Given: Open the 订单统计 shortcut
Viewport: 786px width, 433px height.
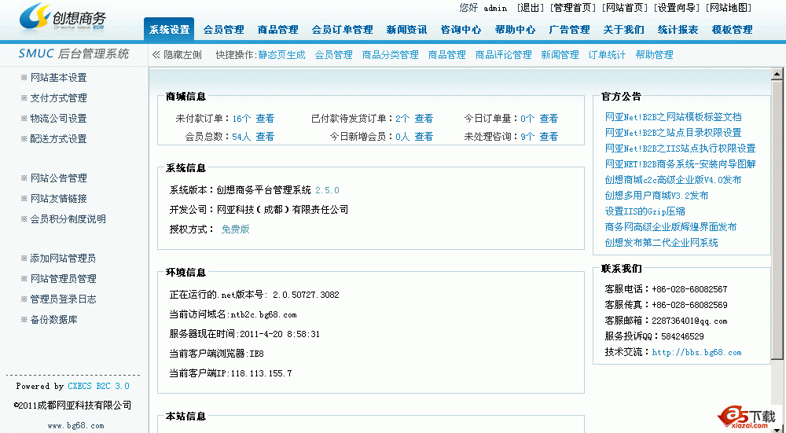Looking at the screenshot, I should [x=607, y=55].
